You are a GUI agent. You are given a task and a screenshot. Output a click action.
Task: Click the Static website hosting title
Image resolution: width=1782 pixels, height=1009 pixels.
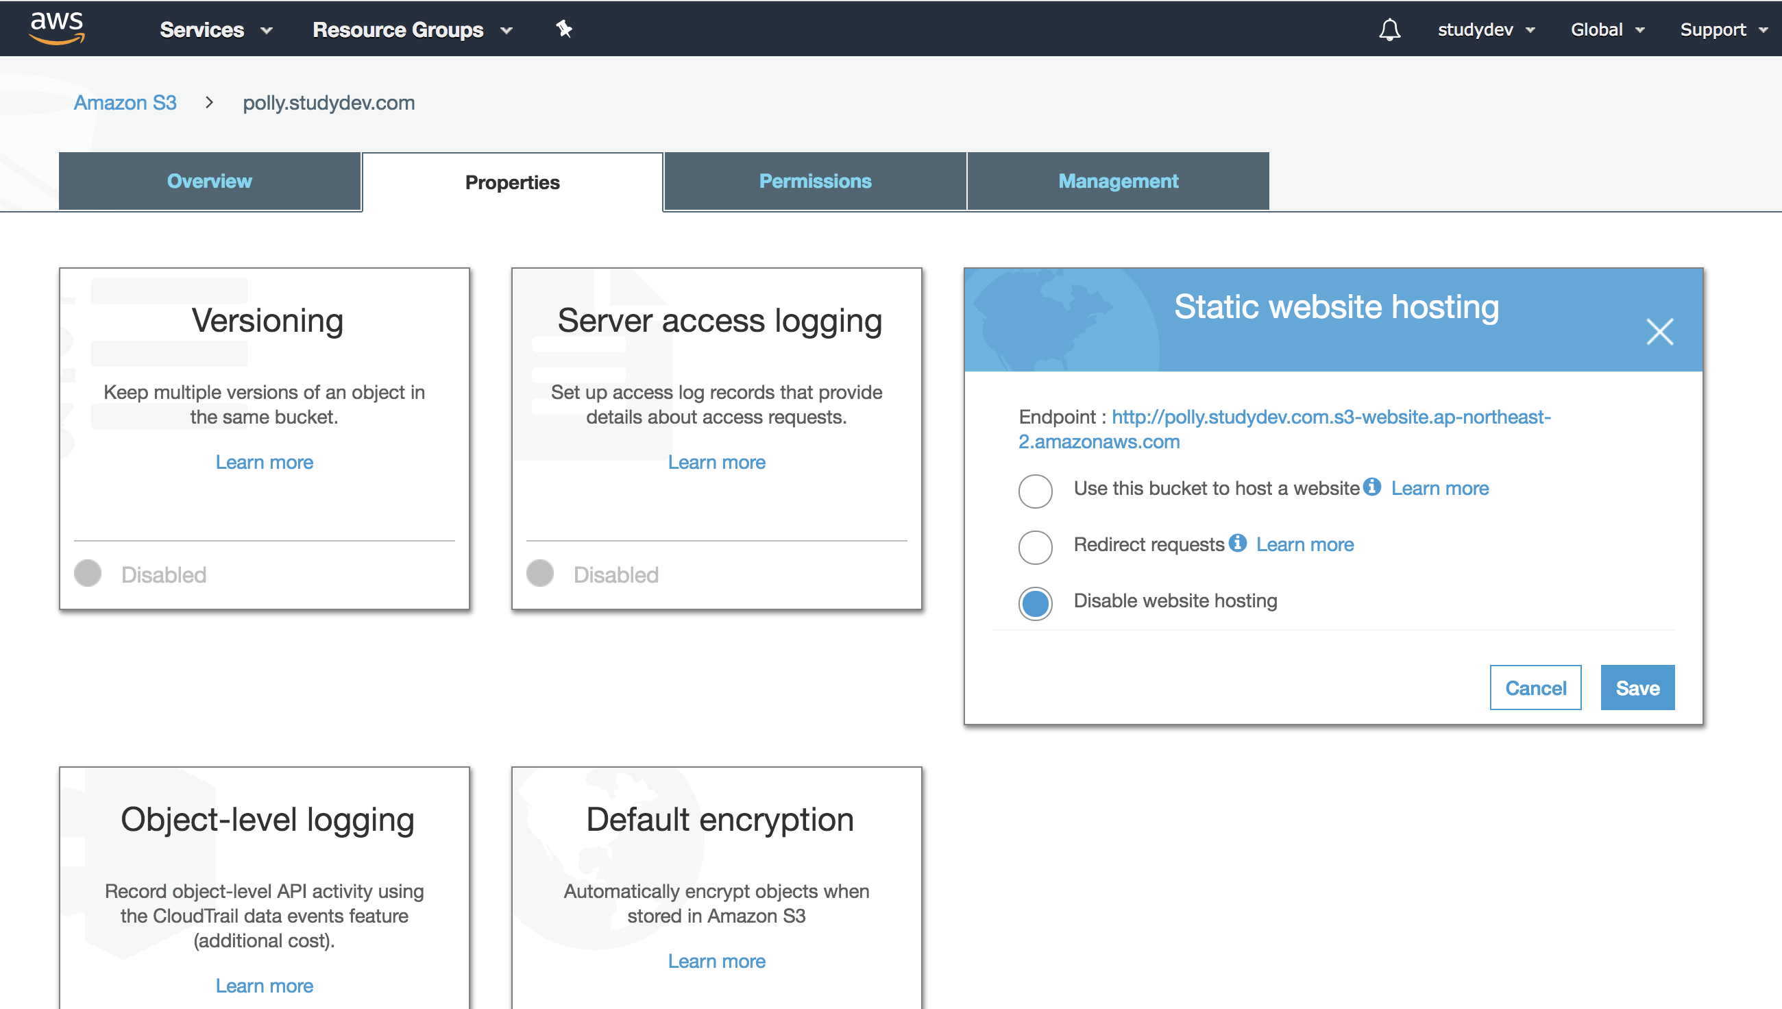pos(1336,307)
